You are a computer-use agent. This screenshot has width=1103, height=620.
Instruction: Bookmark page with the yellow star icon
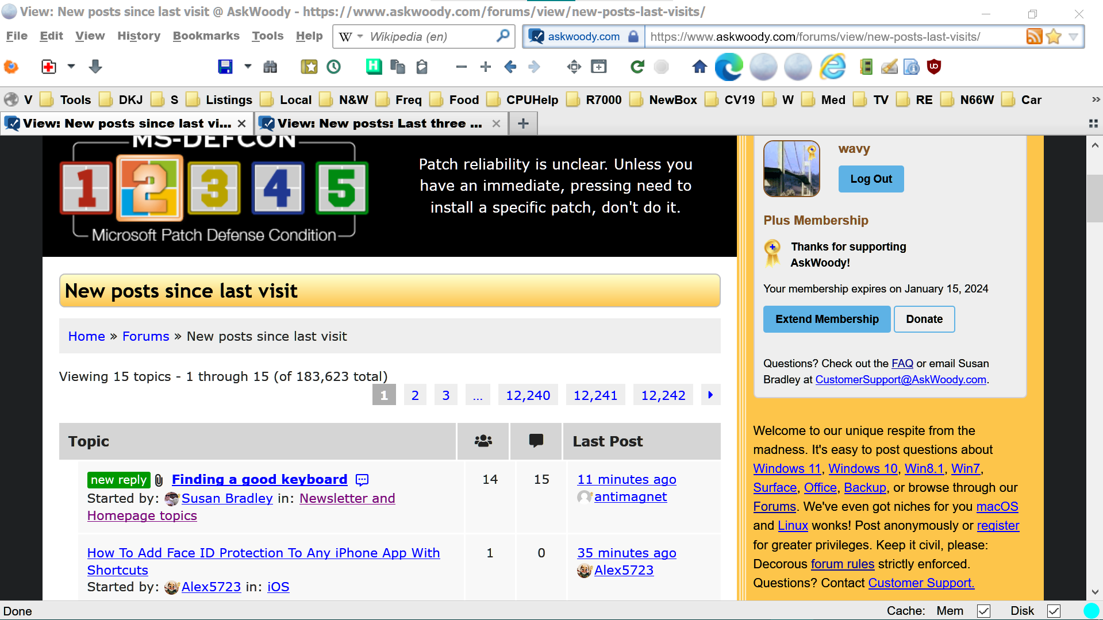point(1054,37)
